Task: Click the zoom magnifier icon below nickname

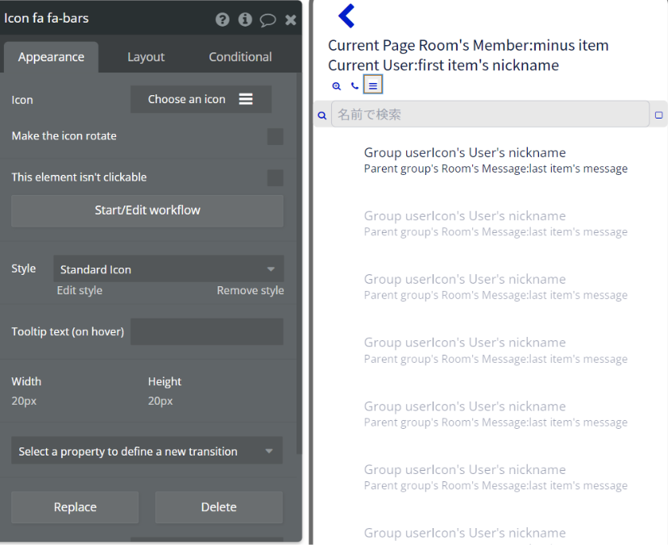Action: [x=337, y=85]
